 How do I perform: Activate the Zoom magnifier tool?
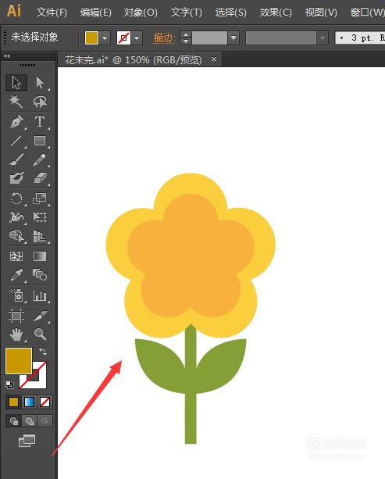click(x=41, y=334)
